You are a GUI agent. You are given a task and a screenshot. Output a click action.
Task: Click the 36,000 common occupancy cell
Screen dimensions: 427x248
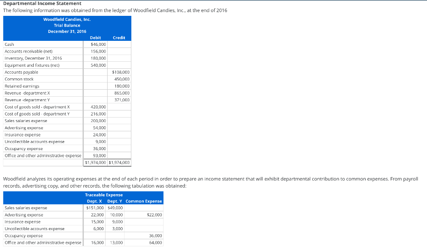(x=156, y=236)
